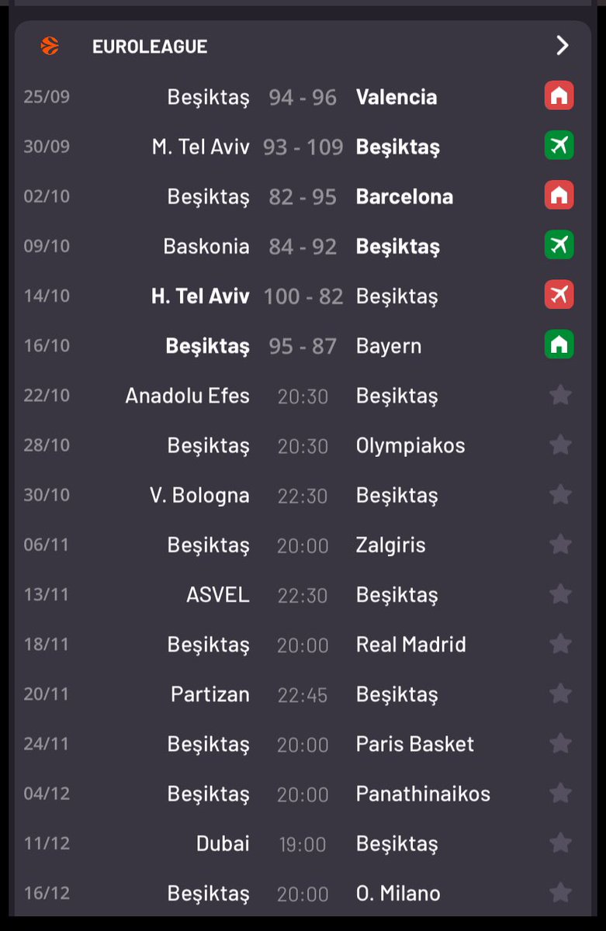The height and width of the screenshot is (931, 606).
Task: Expand Euroleague section with the right chevron
Action: (x=563, y=46)
